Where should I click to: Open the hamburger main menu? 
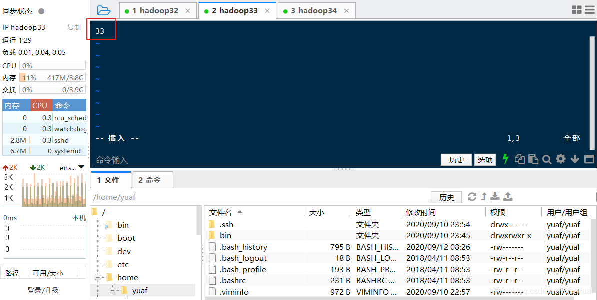click(x=590, y=10)
